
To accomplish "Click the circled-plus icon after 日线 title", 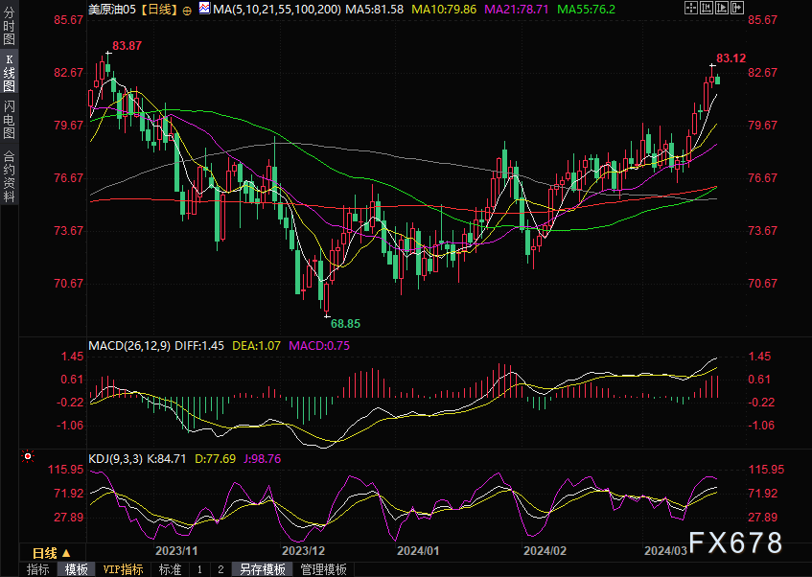I will (187, 11).
